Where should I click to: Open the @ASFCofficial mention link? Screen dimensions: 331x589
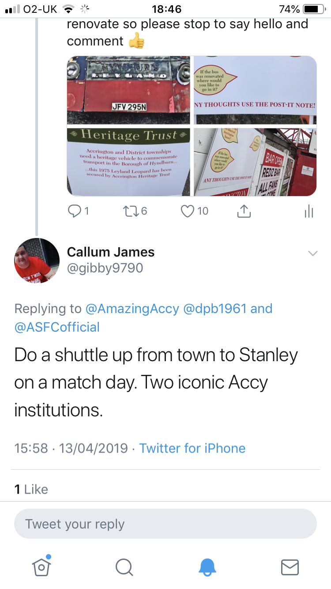click(57, 327)
